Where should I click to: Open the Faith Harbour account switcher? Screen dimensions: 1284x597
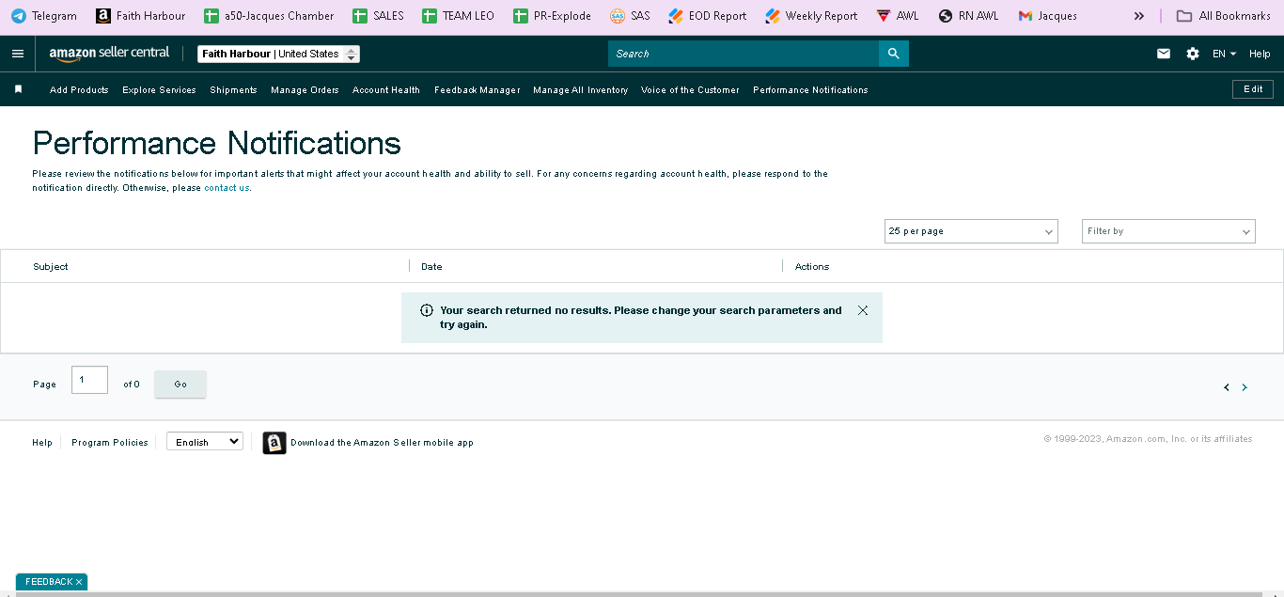(x=278, y=55)
